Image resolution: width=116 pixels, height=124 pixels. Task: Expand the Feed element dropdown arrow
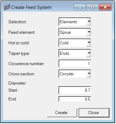point(89,32)
